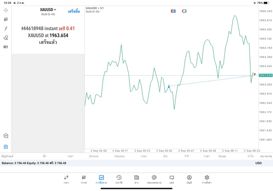Open chart type candlestick settings icon
Viewport: 273px width, 191px height.
coord(6,19)
